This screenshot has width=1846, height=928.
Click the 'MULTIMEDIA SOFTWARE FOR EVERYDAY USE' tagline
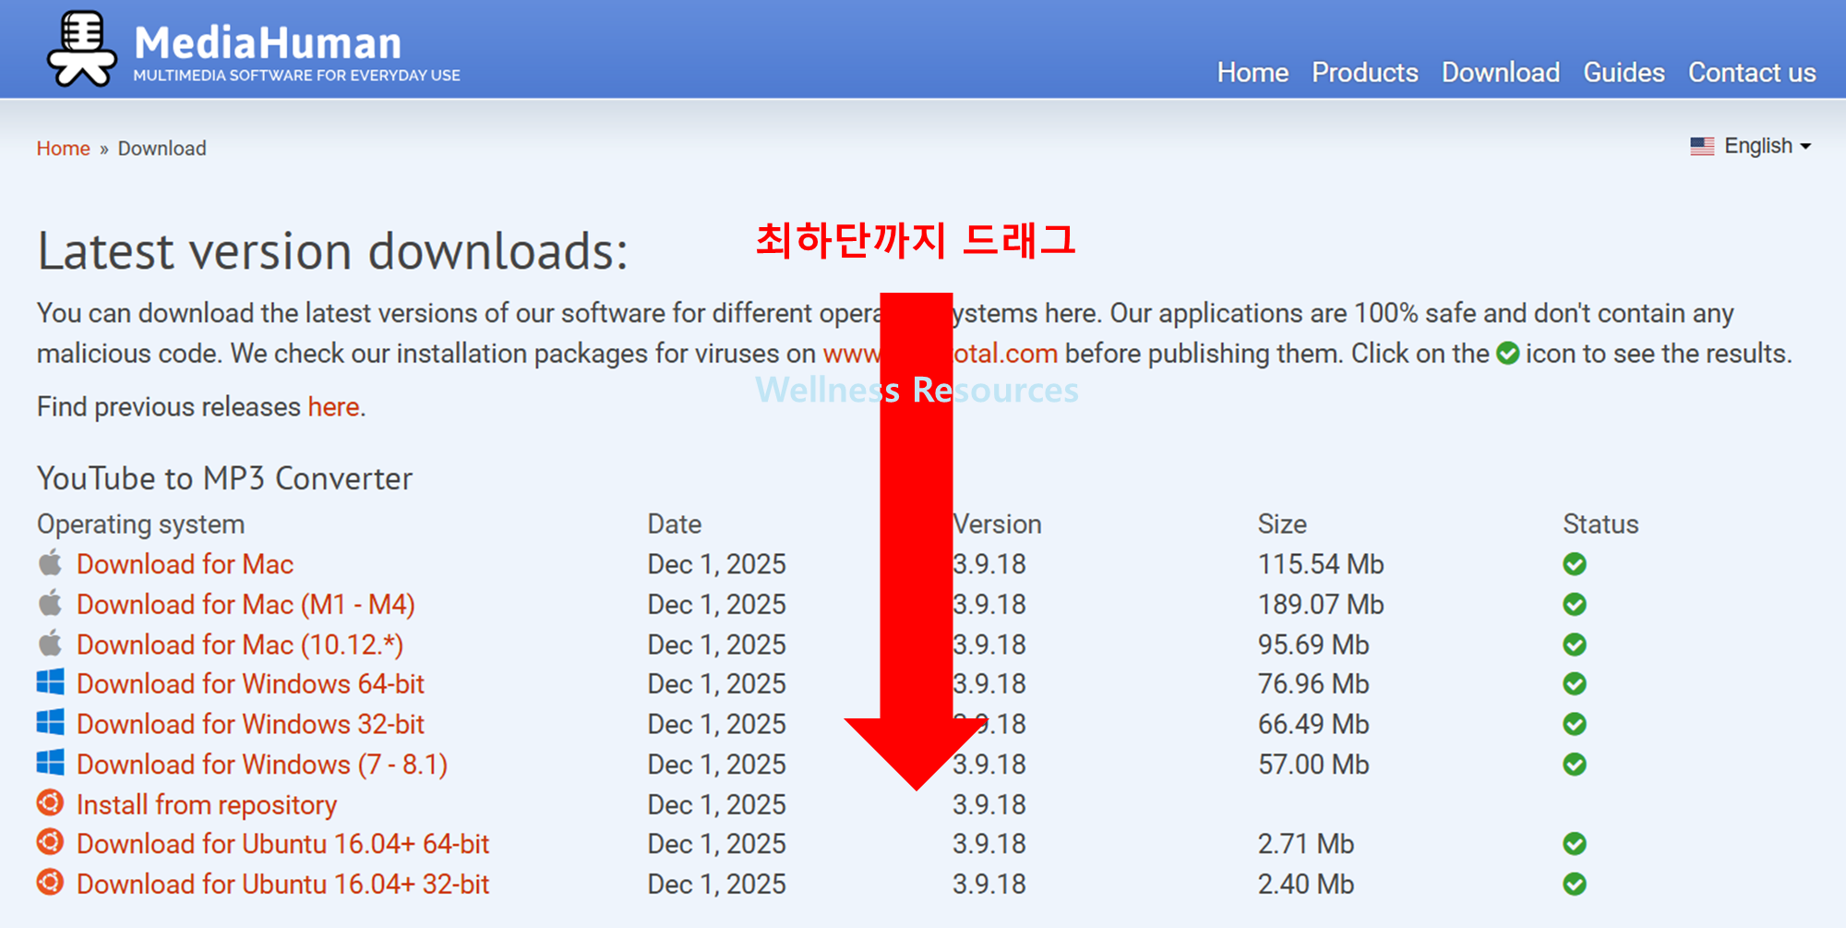[296, 76]
